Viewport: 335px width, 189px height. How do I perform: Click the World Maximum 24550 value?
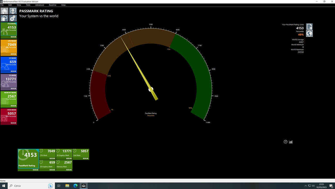301,52
